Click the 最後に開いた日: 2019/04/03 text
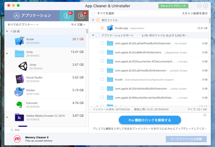The image size is (215, 147). coord(151,109)
